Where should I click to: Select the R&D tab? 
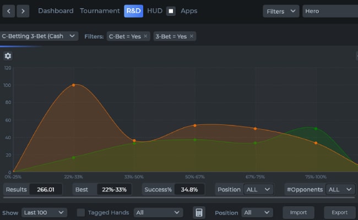134,11
